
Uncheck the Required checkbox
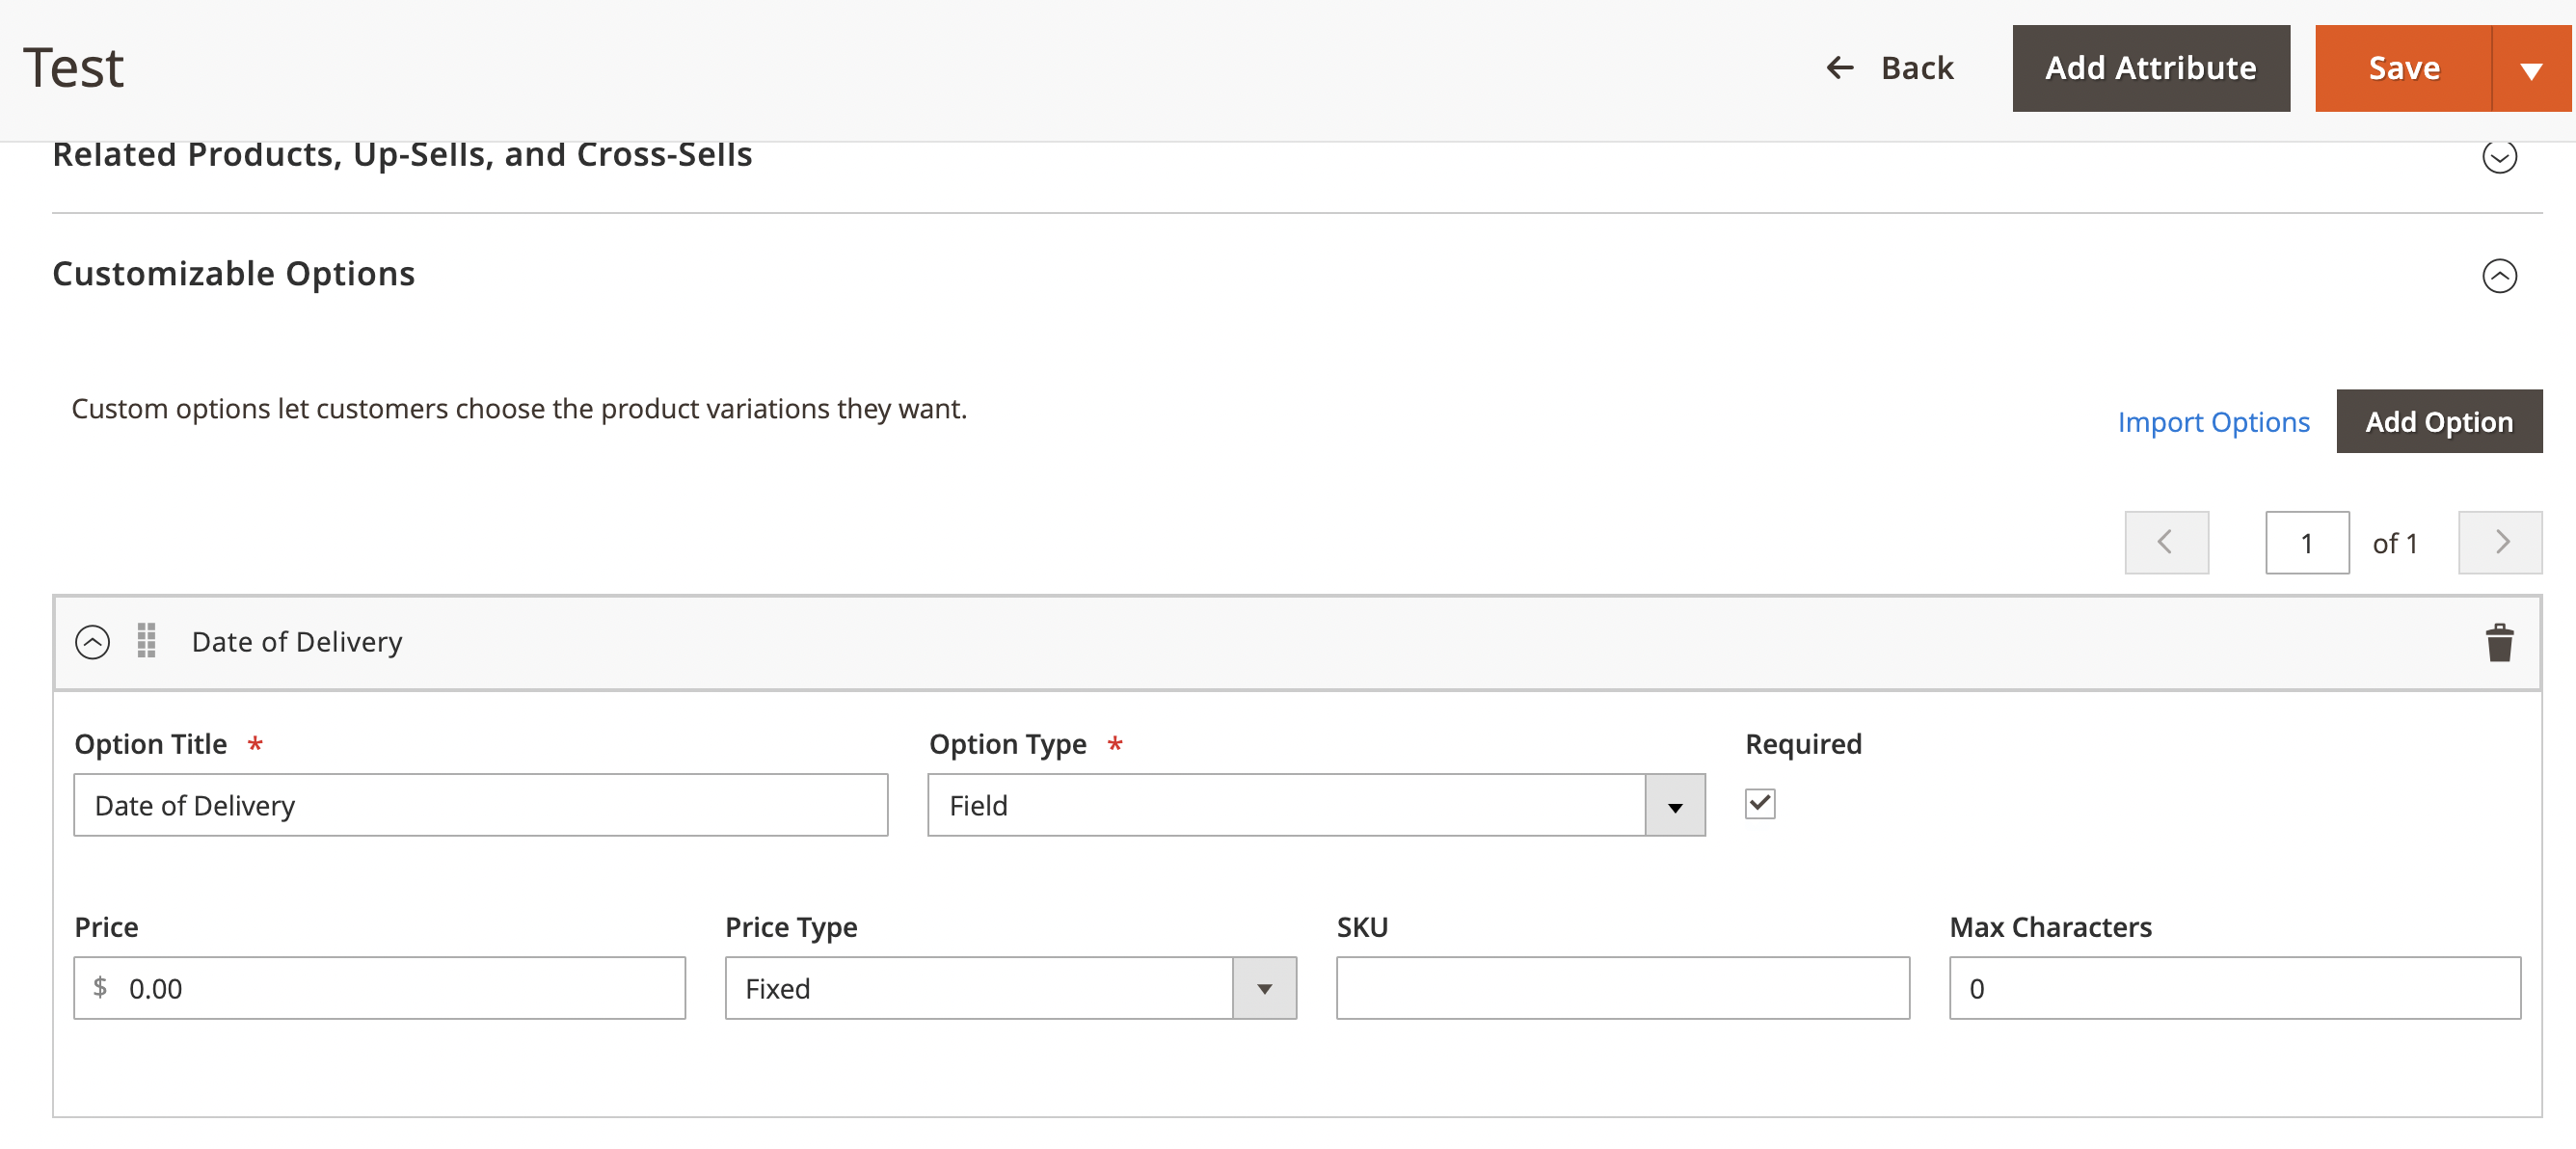click(x=1760, y=803)
